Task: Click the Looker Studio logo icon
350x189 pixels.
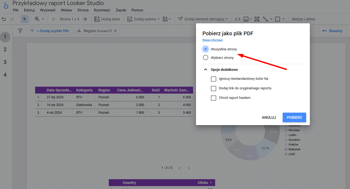Action: click(6, 6)
